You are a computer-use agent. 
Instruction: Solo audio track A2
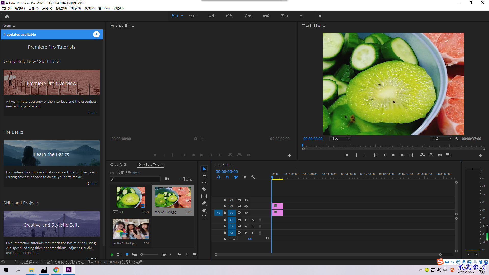tap(253, 226)
